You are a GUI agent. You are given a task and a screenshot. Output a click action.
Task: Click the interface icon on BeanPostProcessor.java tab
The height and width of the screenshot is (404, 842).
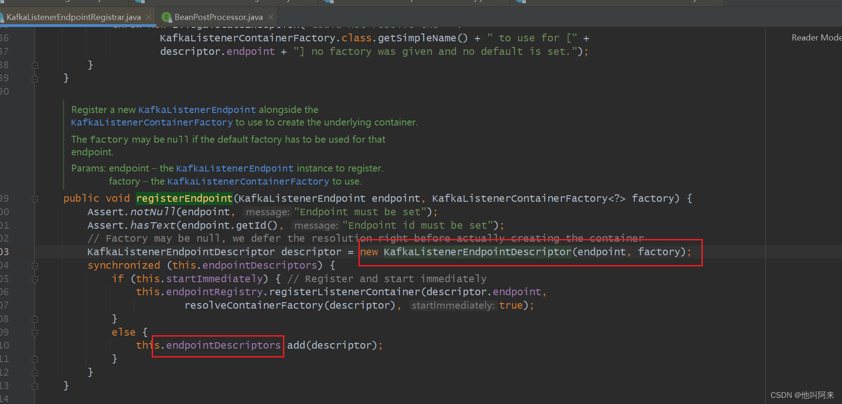[x=166, y=17]
